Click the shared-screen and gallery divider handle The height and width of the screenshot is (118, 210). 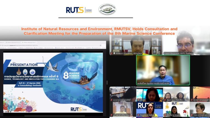pos(107,82)
